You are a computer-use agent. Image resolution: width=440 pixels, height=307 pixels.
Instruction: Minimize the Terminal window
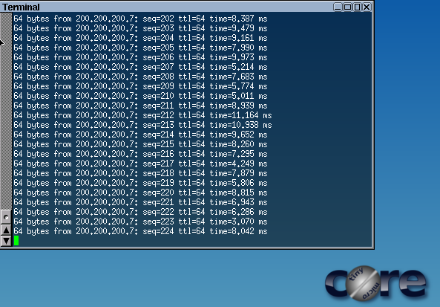pyautogui.click(x=338, y=7)
